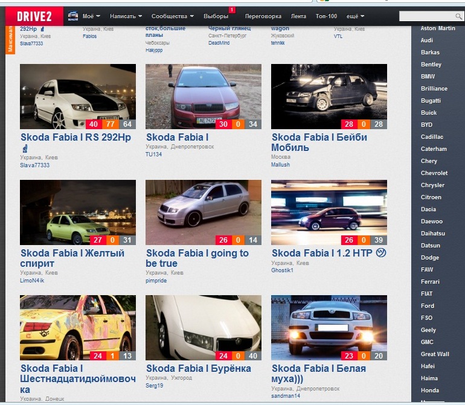465x405 pixels.
Task: Select Geely in the brand sidebar
Action: [x=428, y=330]
